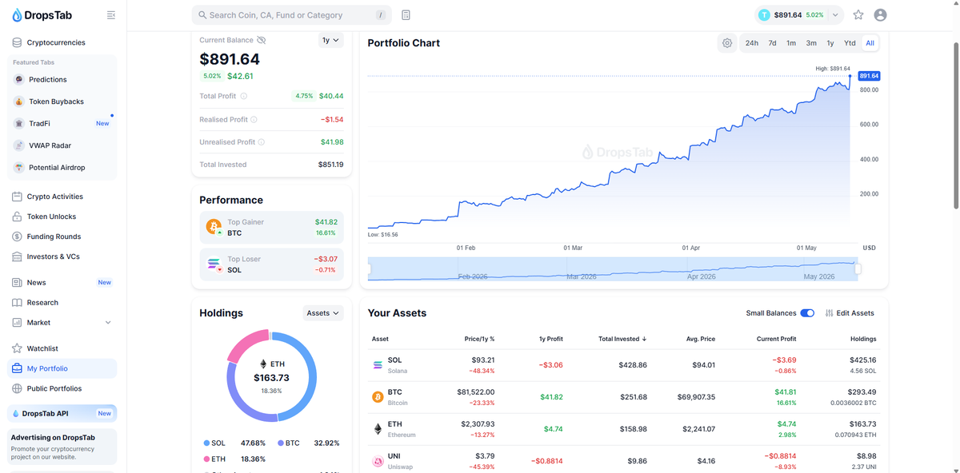The width and height of the screenshot is (960, 473).
Task: Sort by Total Invested column
Action: pos(622,339)
